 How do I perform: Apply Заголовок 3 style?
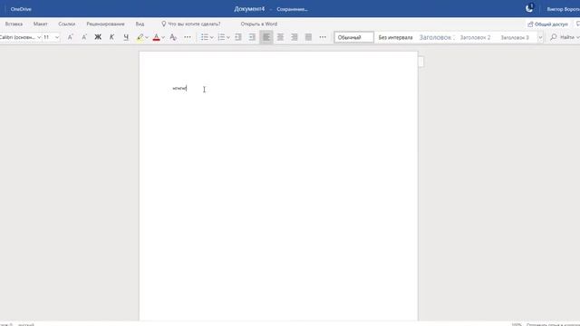click(x=515, y=37)
